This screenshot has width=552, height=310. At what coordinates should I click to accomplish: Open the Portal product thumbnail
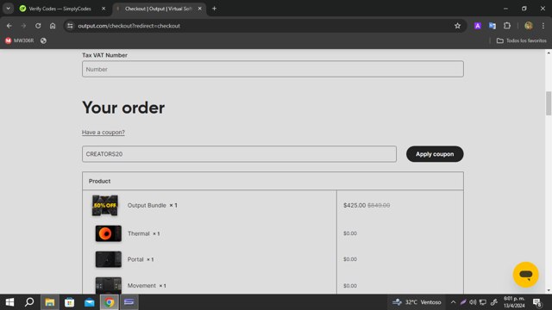point(109,259)
